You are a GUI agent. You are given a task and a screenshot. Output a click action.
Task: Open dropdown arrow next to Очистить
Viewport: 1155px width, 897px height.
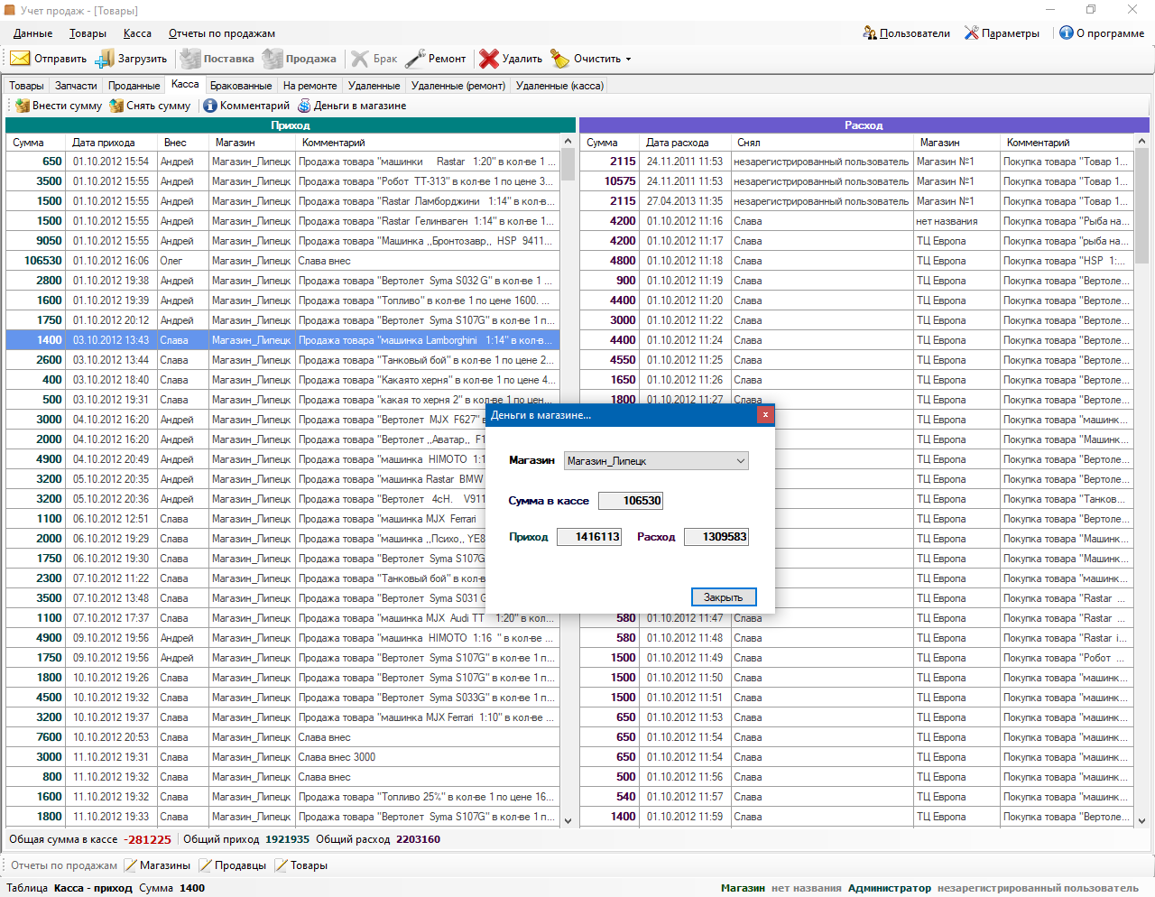pyautogui.click(x=628, y=60)
